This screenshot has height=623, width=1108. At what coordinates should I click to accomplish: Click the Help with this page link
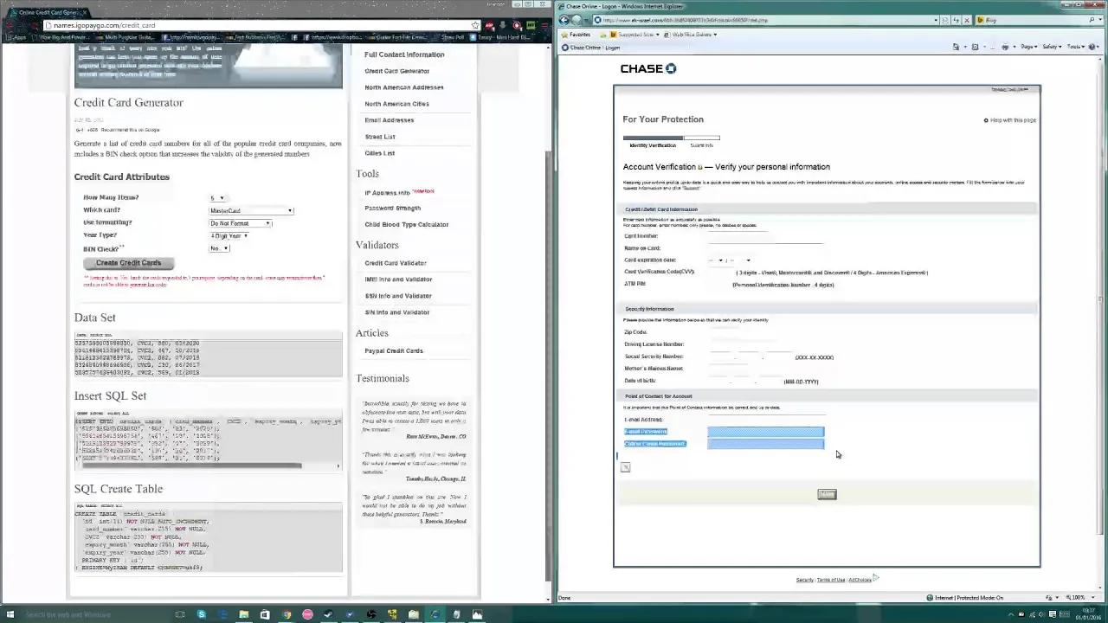1010,120
